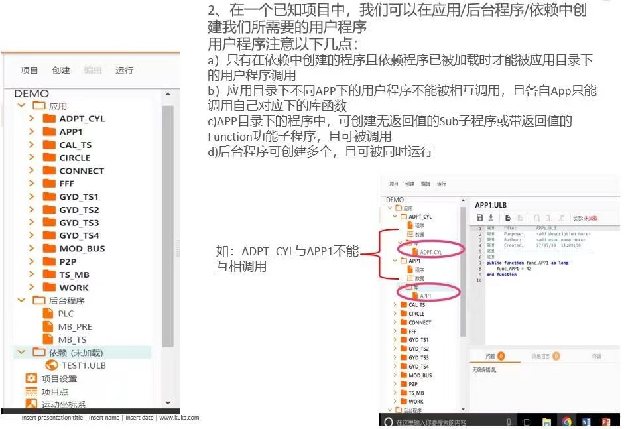Open Google Chrome from the taskbar

pyautogui.click(x=567, y=422)
